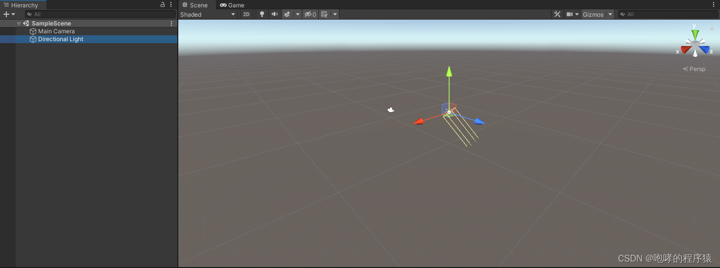Collapse the SampleScene tree arrow
This screenshot has width=720, height=268.
pyautogui.click(x=19, y=24)
